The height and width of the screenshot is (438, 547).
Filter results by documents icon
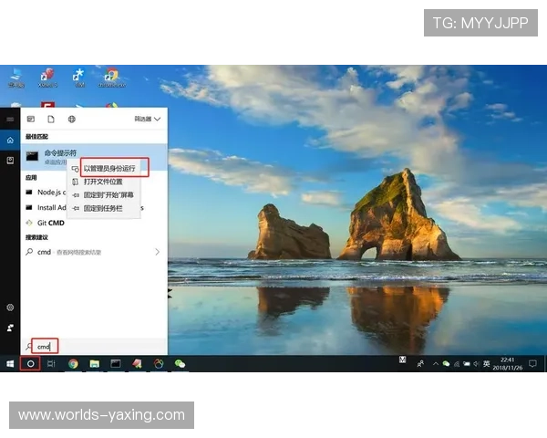(51, 119)
